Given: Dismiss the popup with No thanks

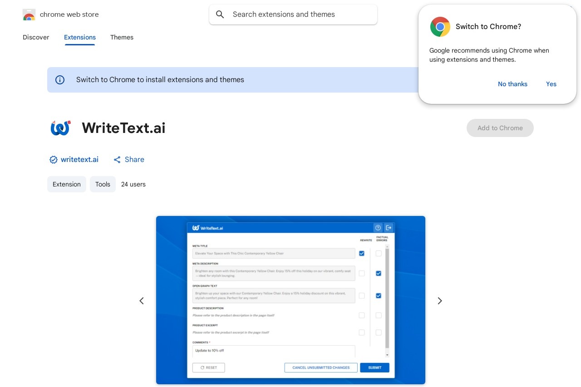Looking at the screenshot, I should 512,84.
